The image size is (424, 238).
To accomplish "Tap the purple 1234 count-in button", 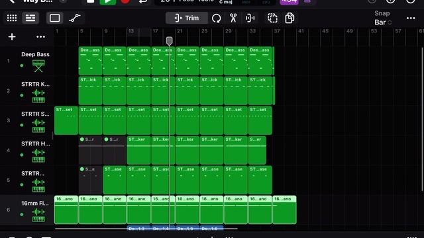I will [290, 1].
